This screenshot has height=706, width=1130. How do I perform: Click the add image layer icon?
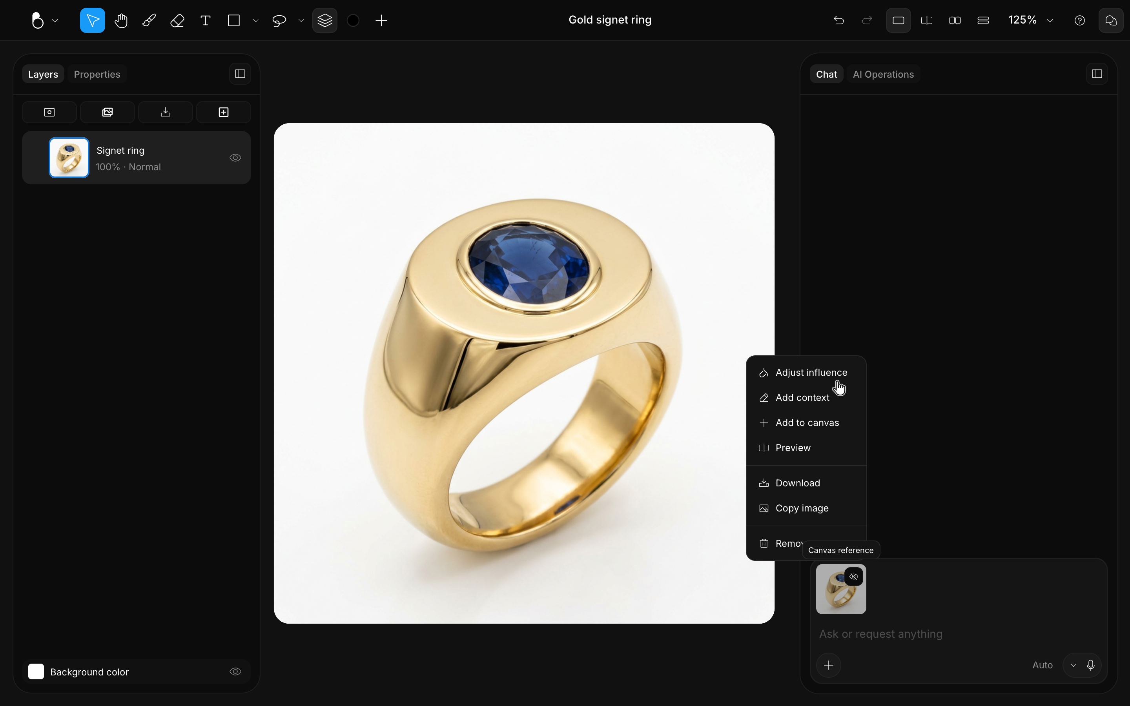[x=108, y=112]
